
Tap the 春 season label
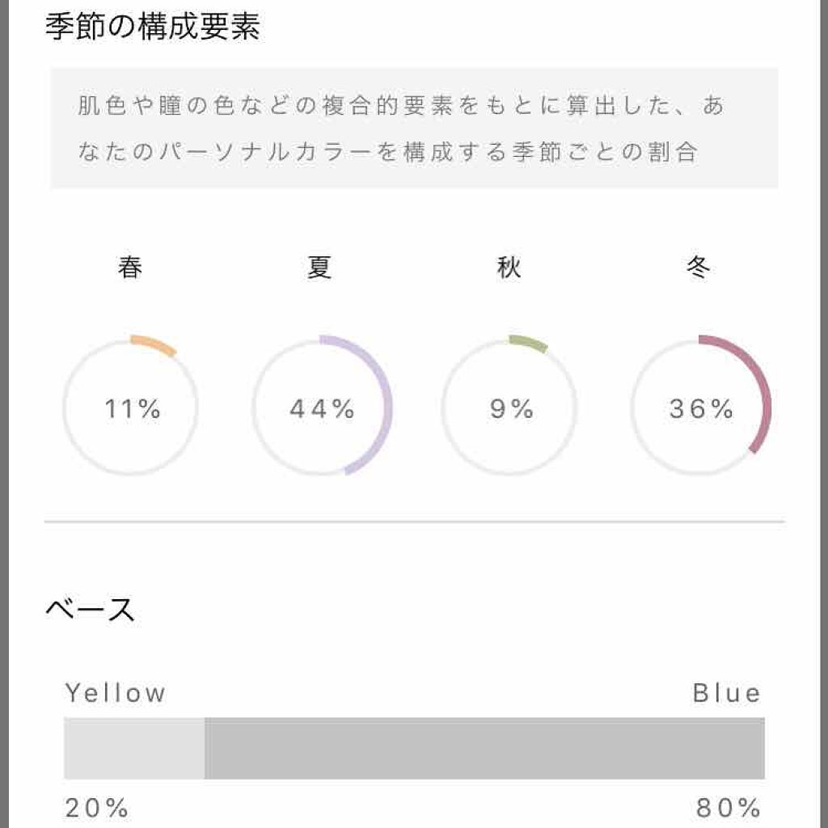[130, 268]
